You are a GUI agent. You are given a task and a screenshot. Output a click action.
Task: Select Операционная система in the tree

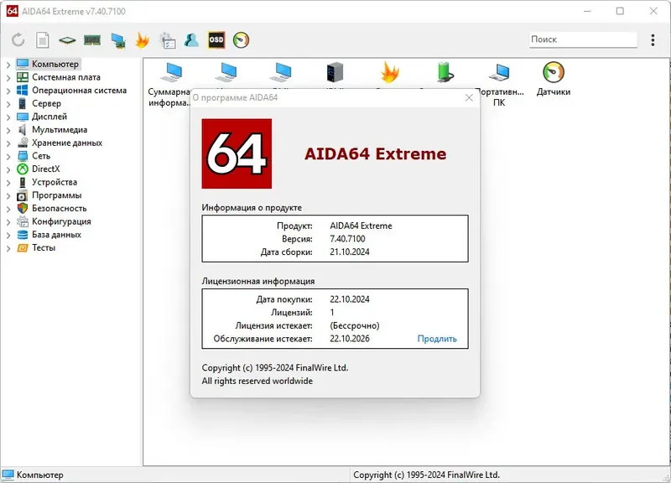tap(79, 91)
